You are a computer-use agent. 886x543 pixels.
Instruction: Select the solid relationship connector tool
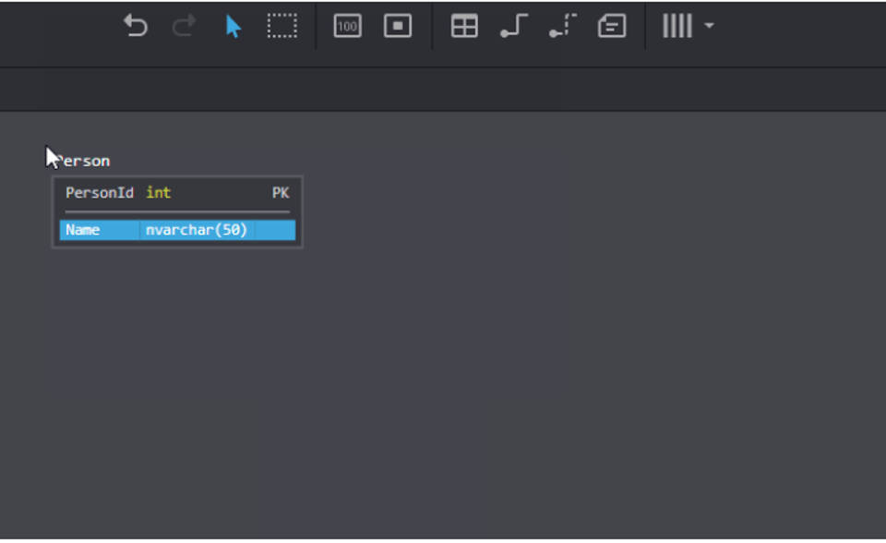pos(514,27)
